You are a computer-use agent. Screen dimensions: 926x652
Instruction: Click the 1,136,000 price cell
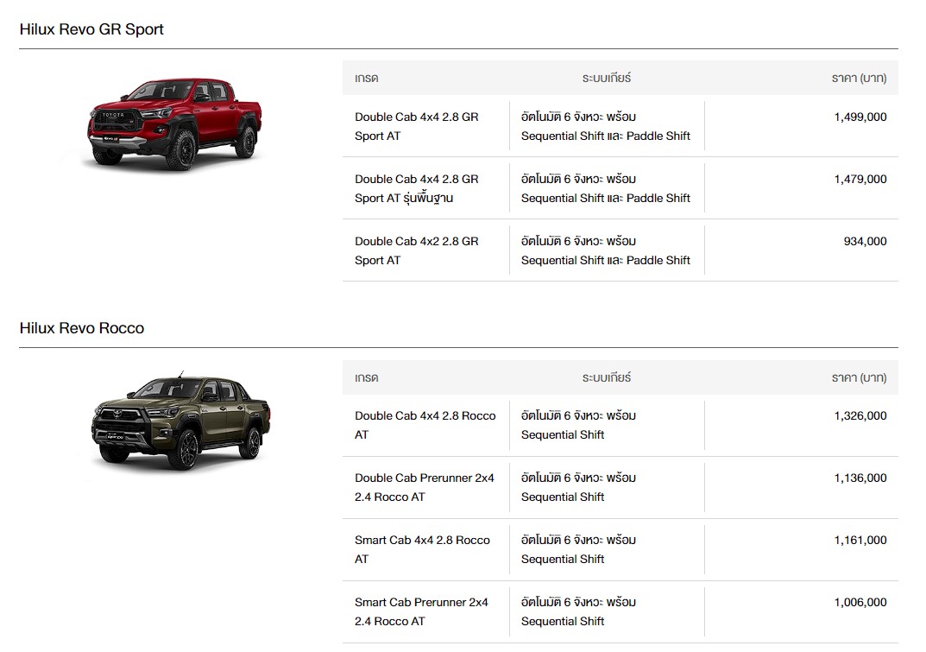[x=860, y=478]
